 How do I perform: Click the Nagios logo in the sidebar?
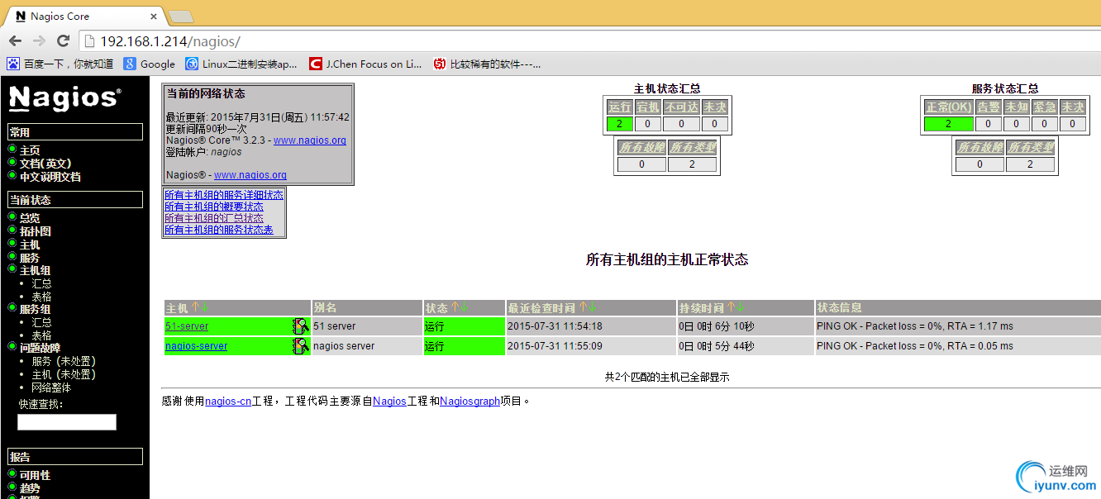pos(65,98)
